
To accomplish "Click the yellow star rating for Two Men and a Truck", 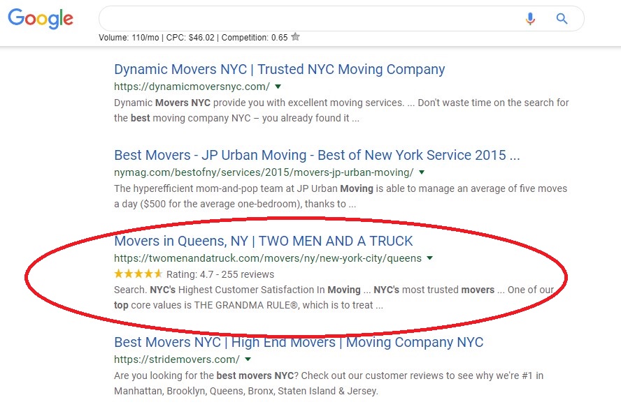I will pyautogui.click(x=138, y=274).
